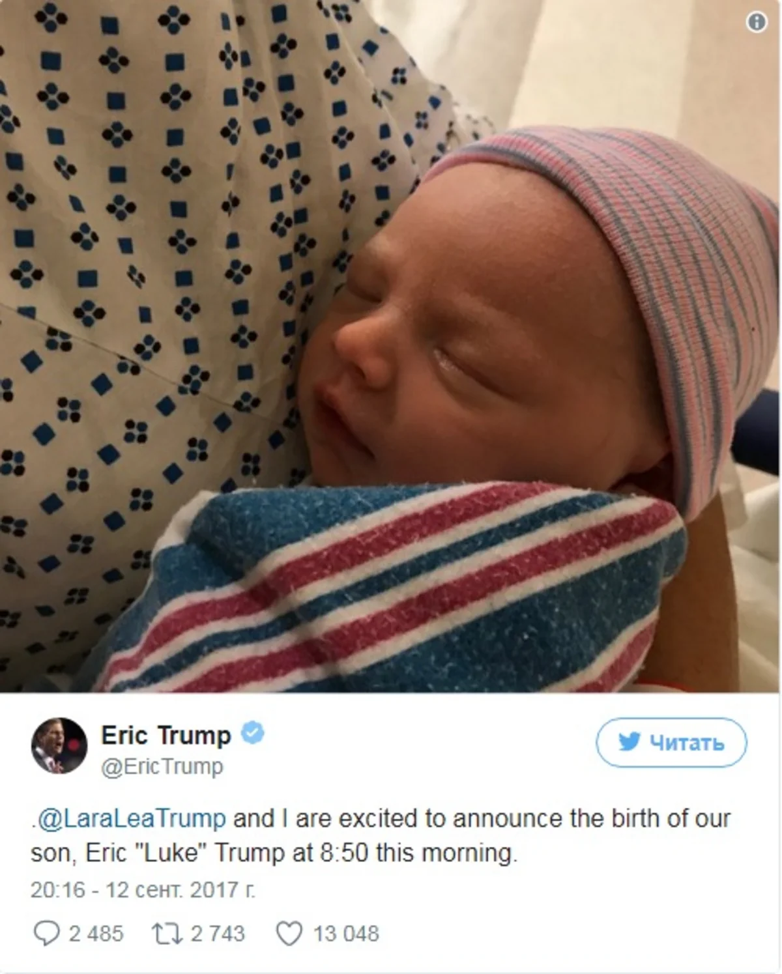Image resolution: width=782 pixels, height=974 pixels.
Task: Click the 13 048 likes count
Action: click(x=346, y=934)
